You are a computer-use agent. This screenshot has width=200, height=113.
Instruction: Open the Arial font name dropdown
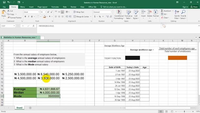(39, 12)
